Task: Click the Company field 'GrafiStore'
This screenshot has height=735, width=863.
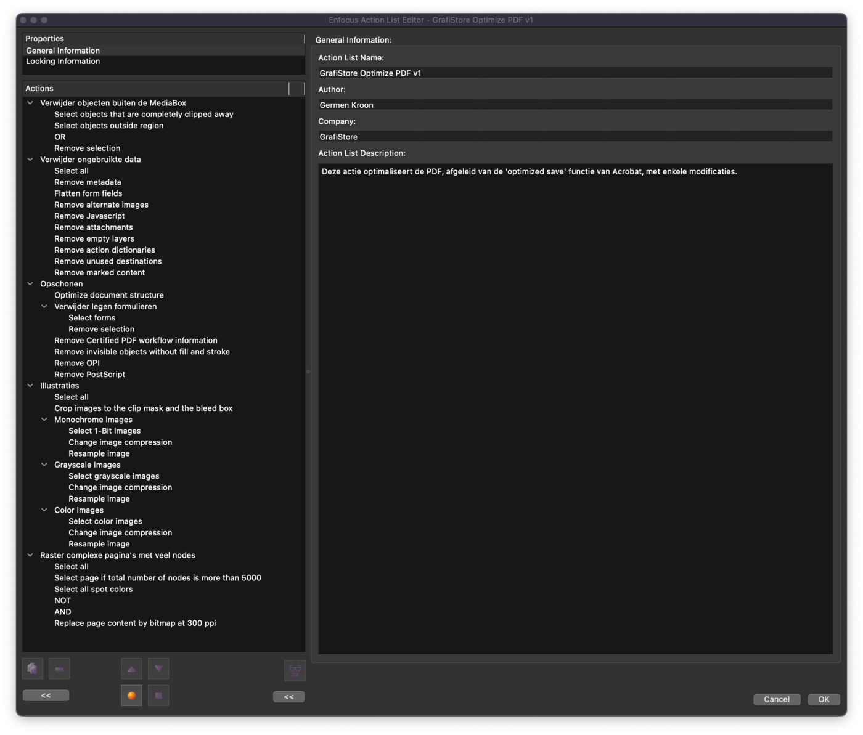Action: (575, 137)
